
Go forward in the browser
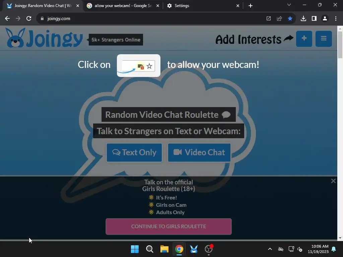pos(18,19)
